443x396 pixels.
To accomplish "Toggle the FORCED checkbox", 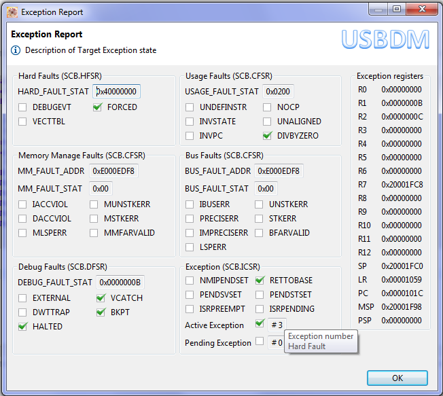I will point(98,107).
